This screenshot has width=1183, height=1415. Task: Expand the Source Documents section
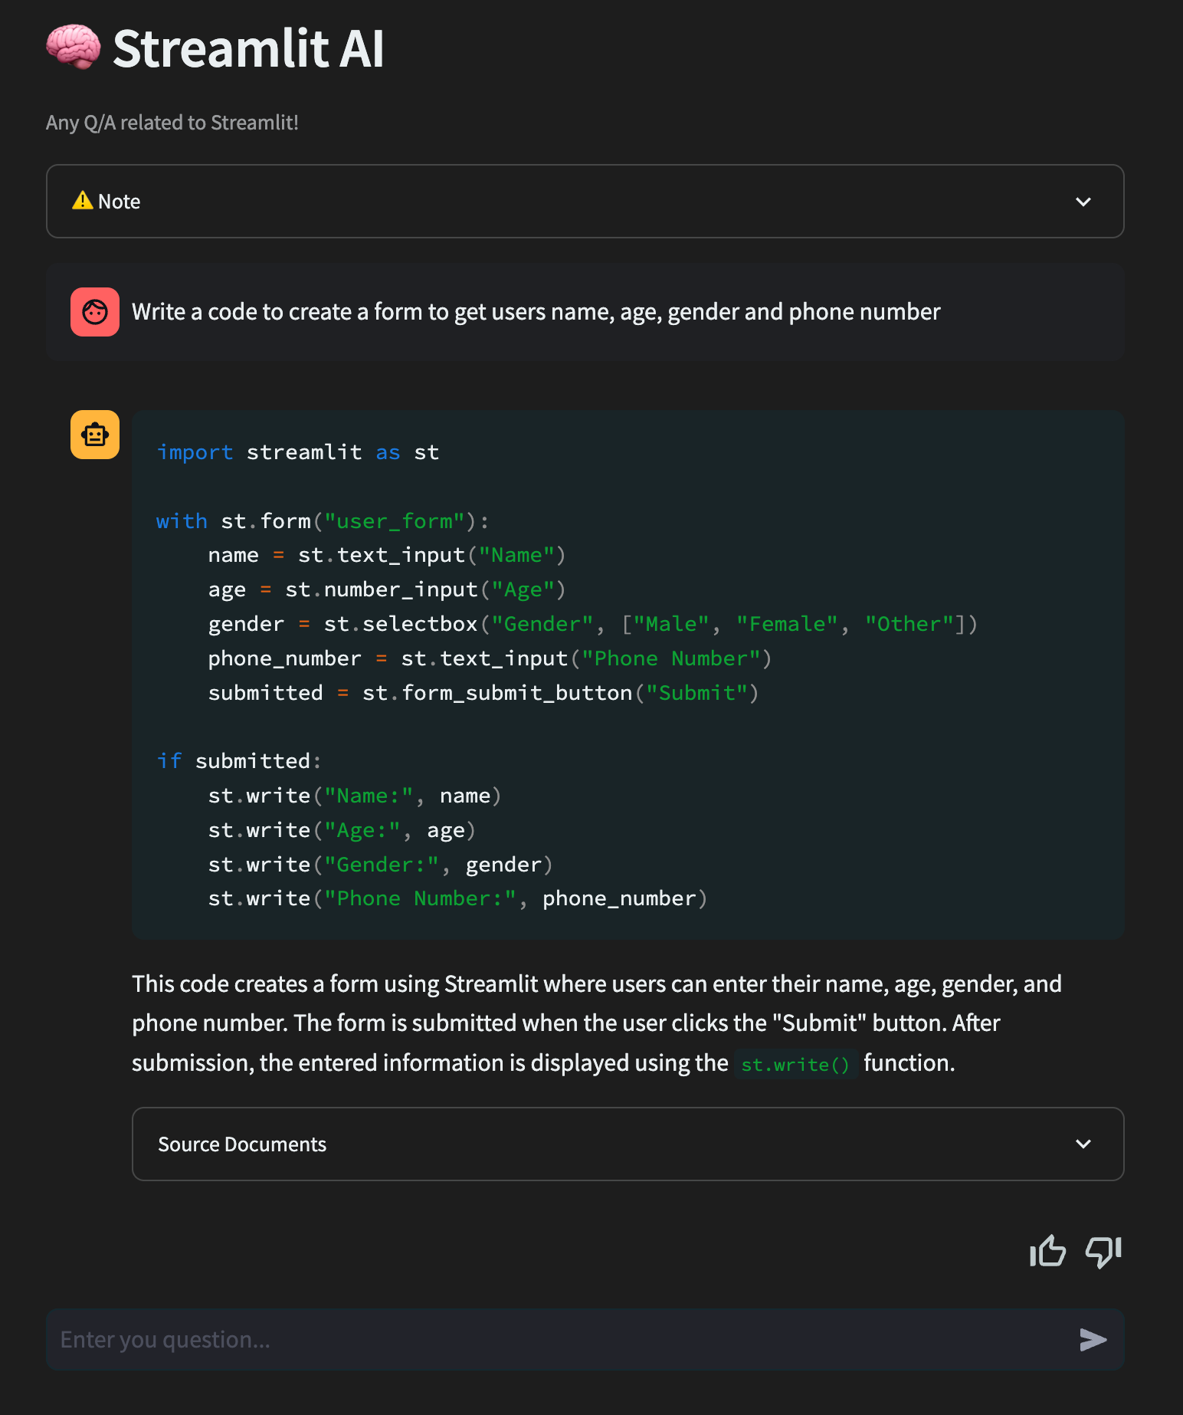pyautogui.click(x=628, y=1144)
